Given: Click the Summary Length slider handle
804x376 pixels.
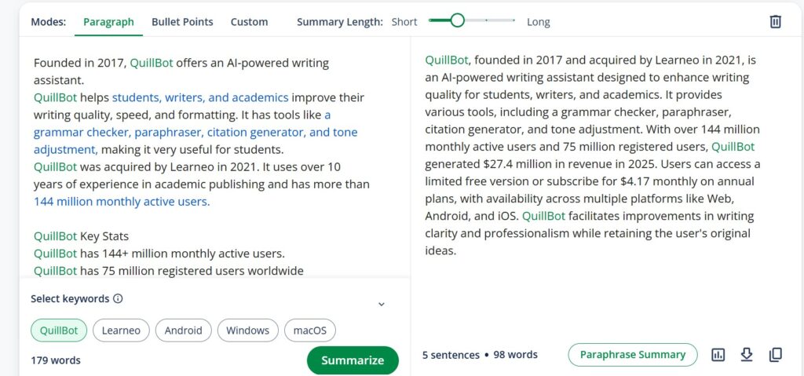Looking at the screenshot, I should (457, 21).
